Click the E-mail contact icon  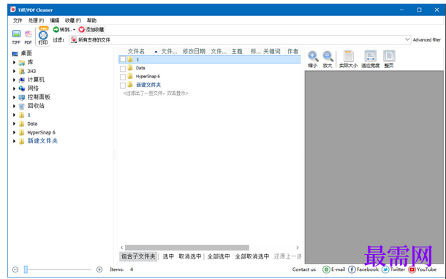pyautogui.click(x=326, y=270)
